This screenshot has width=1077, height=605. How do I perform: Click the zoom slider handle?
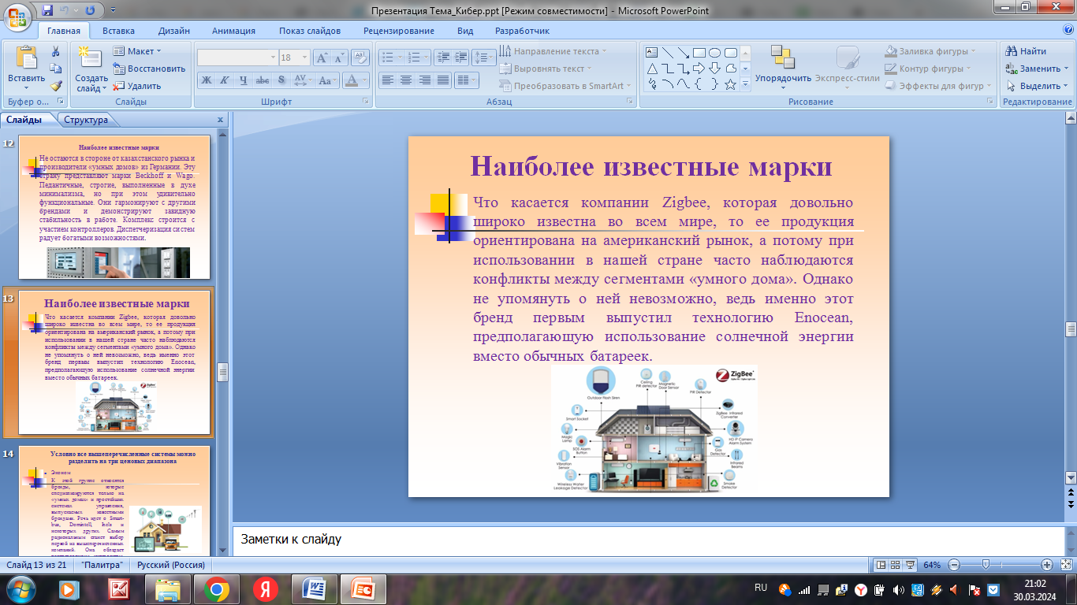(986, 565)
